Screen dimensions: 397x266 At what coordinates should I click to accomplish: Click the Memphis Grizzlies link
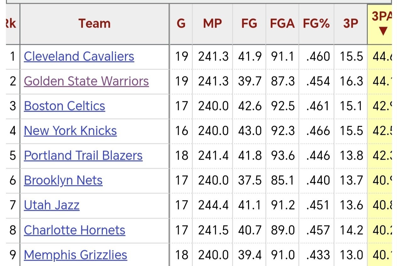pos(75,255)
